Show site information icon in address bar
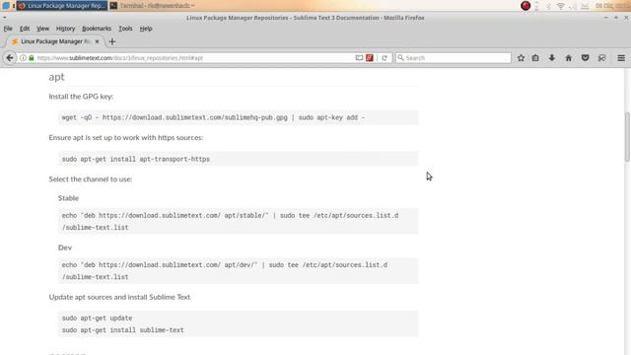Image resolution: width=631 pixels, height=355 pixels. [24, 58]
